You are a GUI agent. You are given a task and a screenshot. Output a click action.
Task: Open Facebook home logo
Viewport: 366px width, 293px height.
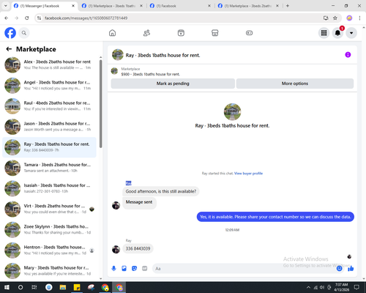[x=10, y=33]
